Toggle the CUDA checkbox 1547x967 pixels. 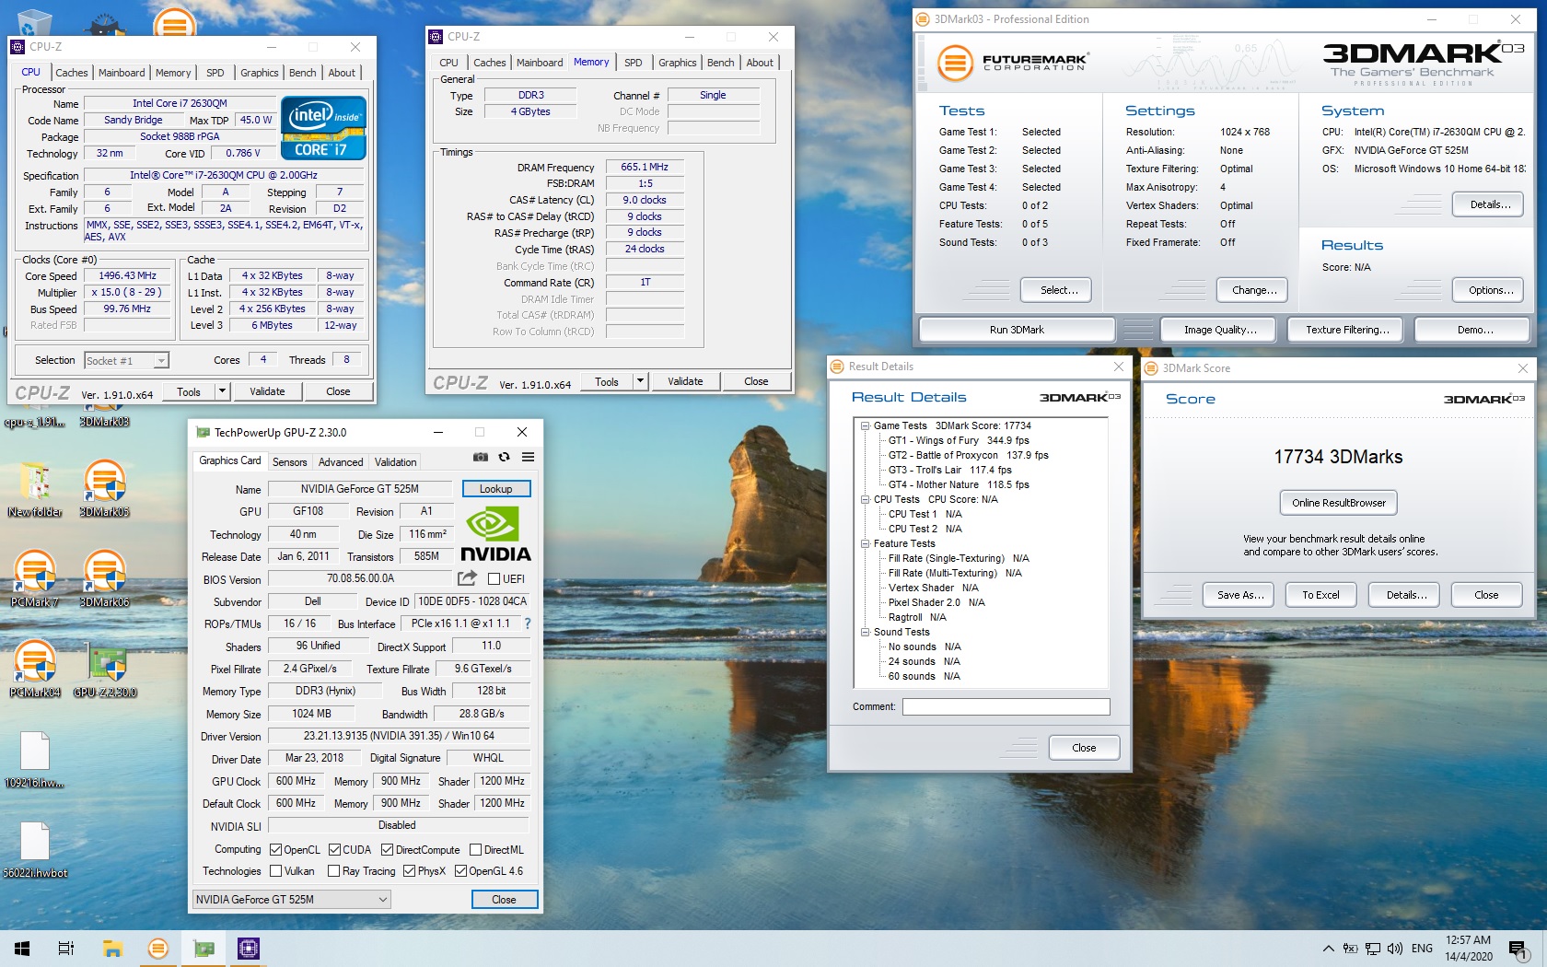coord(335,849)
